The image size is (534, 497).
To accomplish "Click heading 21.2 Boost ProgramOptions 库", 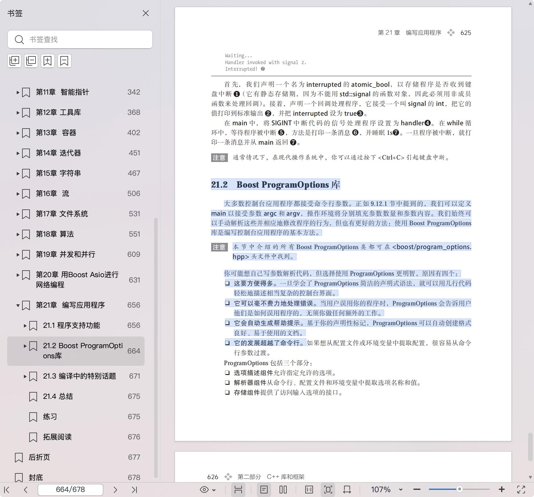I will pos(276,185).
